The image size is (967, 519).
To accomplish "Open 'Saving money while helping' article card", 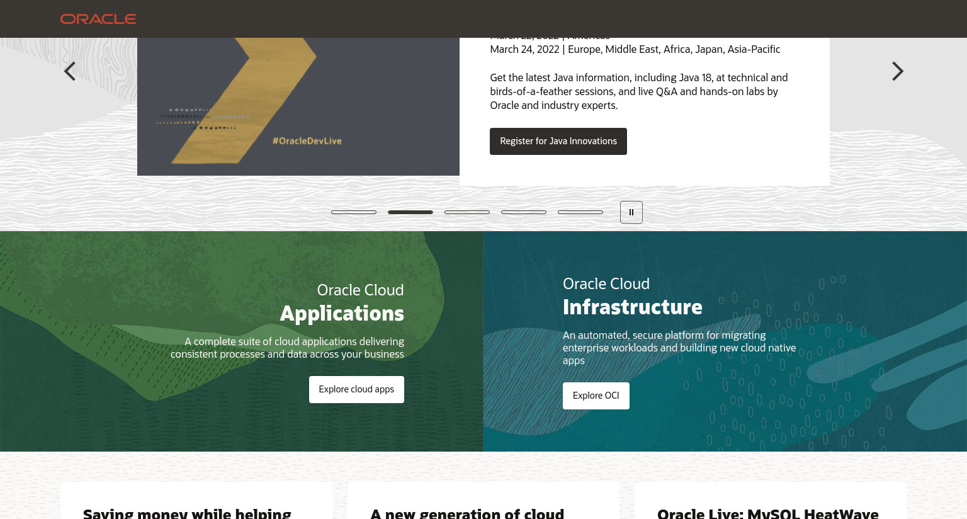I will click(x=196, y=501).
